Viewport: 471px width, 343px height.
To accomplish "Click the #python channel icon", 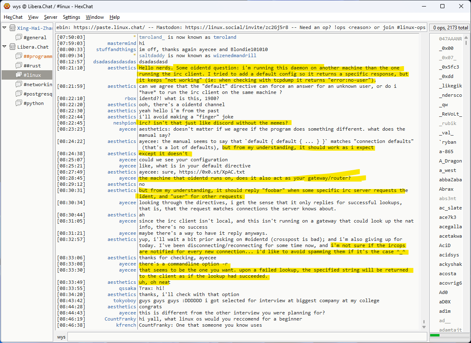I will click(x=19, y=103).
